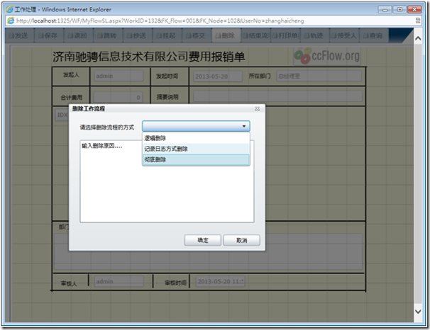This screenshot has width=430, height=330.
Task: Open the 跳转 toolbar option
Action: point(108,35)
